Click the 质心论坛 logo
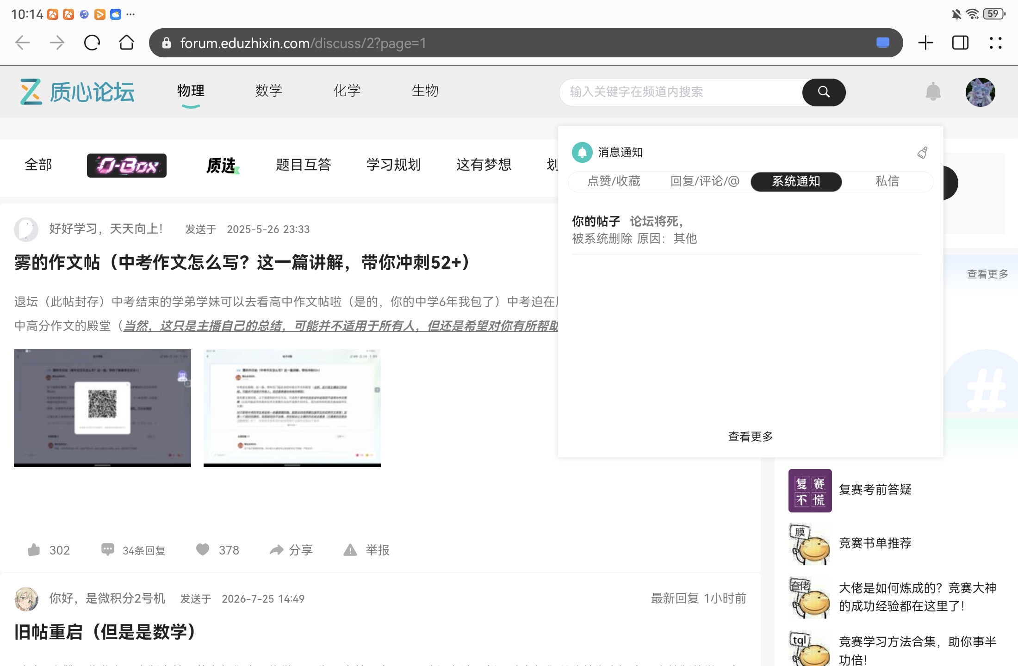Screen dimensions: 1018x666 click(77, 92)
